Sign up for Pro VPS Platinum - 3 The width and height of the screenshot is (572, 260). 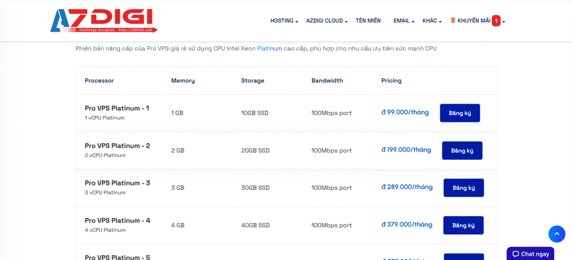pyautogui.click(x=463, y=188)
